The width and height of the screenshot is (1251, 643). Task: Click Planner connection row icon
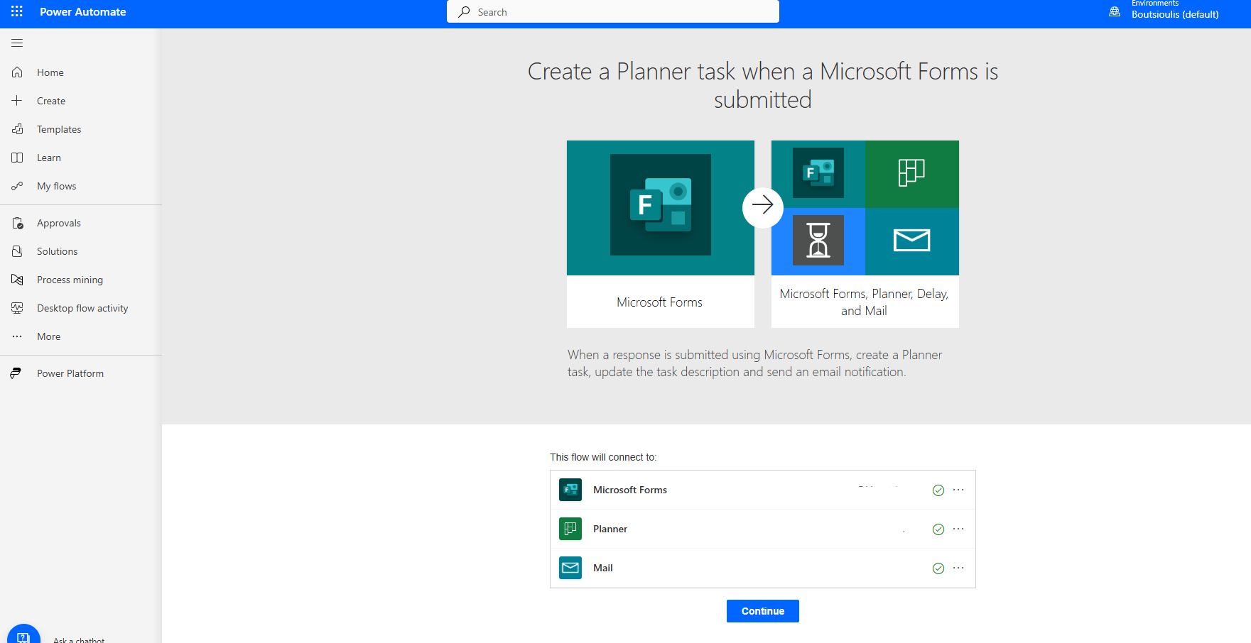570,529
